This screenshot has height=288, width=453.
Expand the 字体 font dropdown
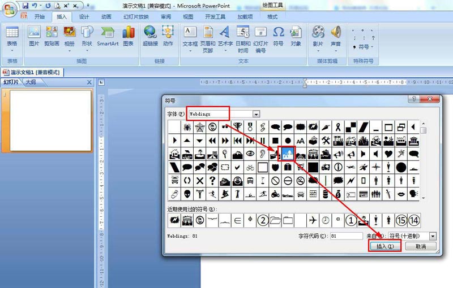(256, 114)
